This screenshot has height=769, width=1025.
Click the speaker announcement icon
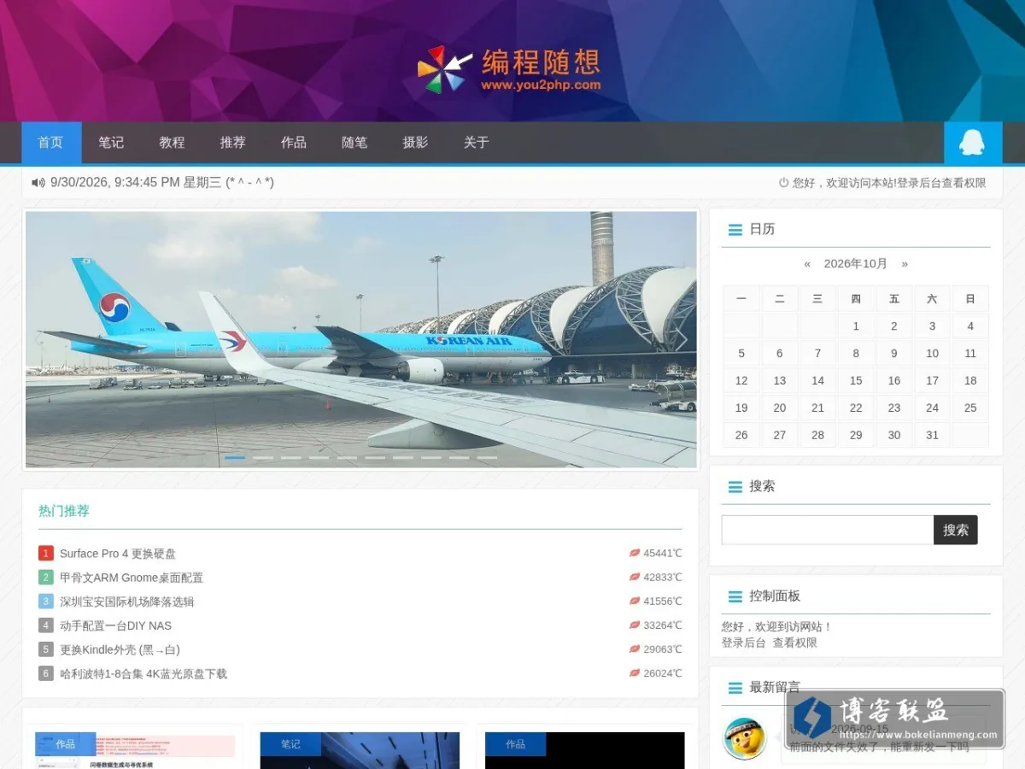38,183
